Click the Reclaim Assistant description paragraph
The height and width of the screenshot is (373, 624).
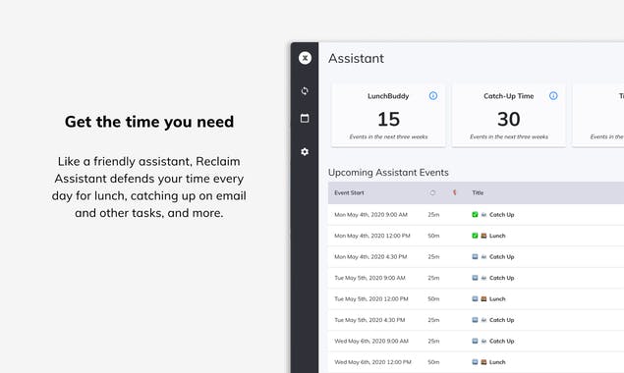tap(149, 186)
